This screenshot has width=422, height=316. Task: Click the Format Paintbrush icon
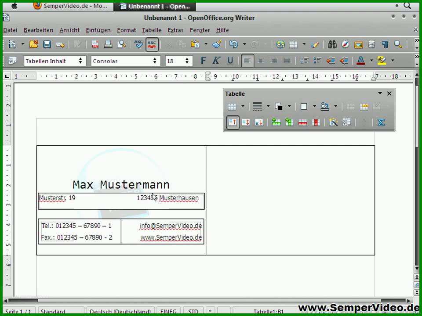tap(217, 44)
